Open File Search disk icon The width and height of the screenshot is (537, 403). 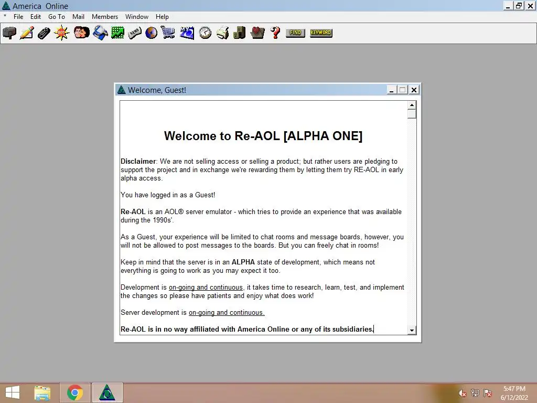pos(100,33)
